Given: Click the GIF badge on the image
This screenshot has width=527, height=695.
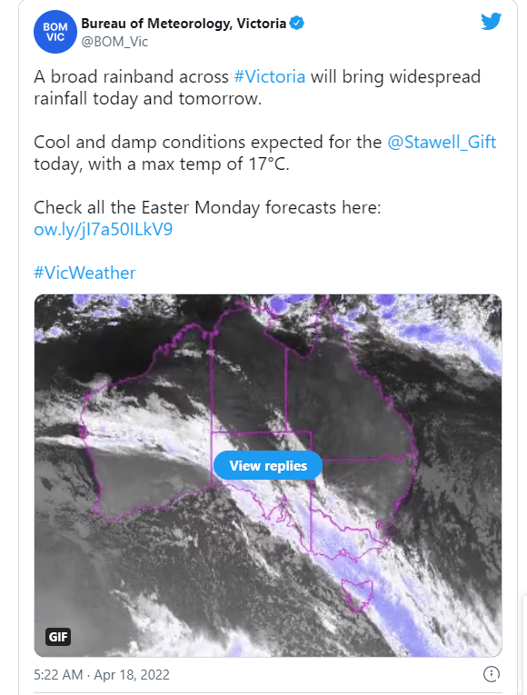Looking at the screenshot, I should click(x=58, y=637).
